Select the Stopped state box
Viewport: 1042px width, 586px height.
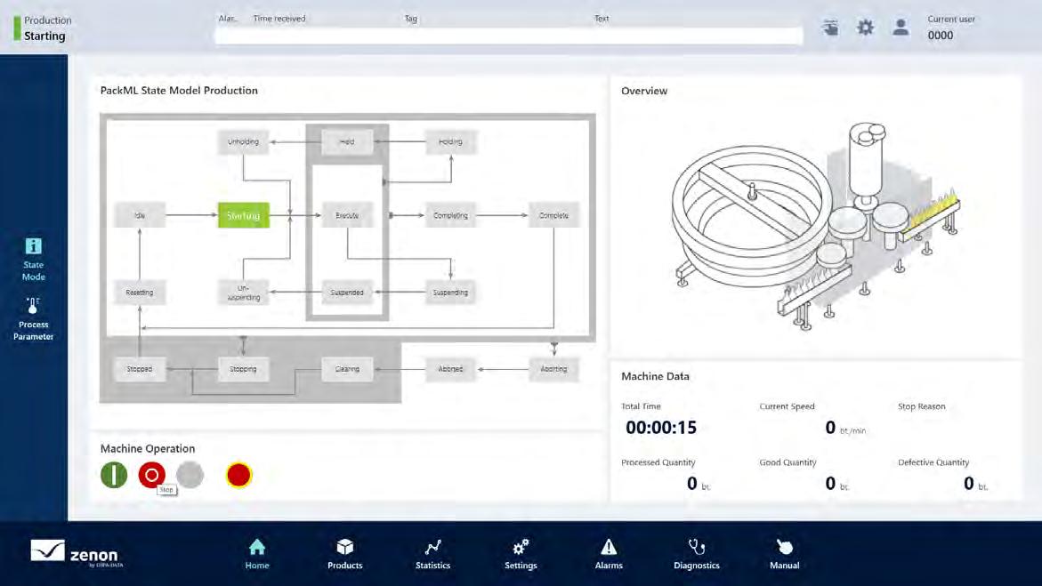140,369
